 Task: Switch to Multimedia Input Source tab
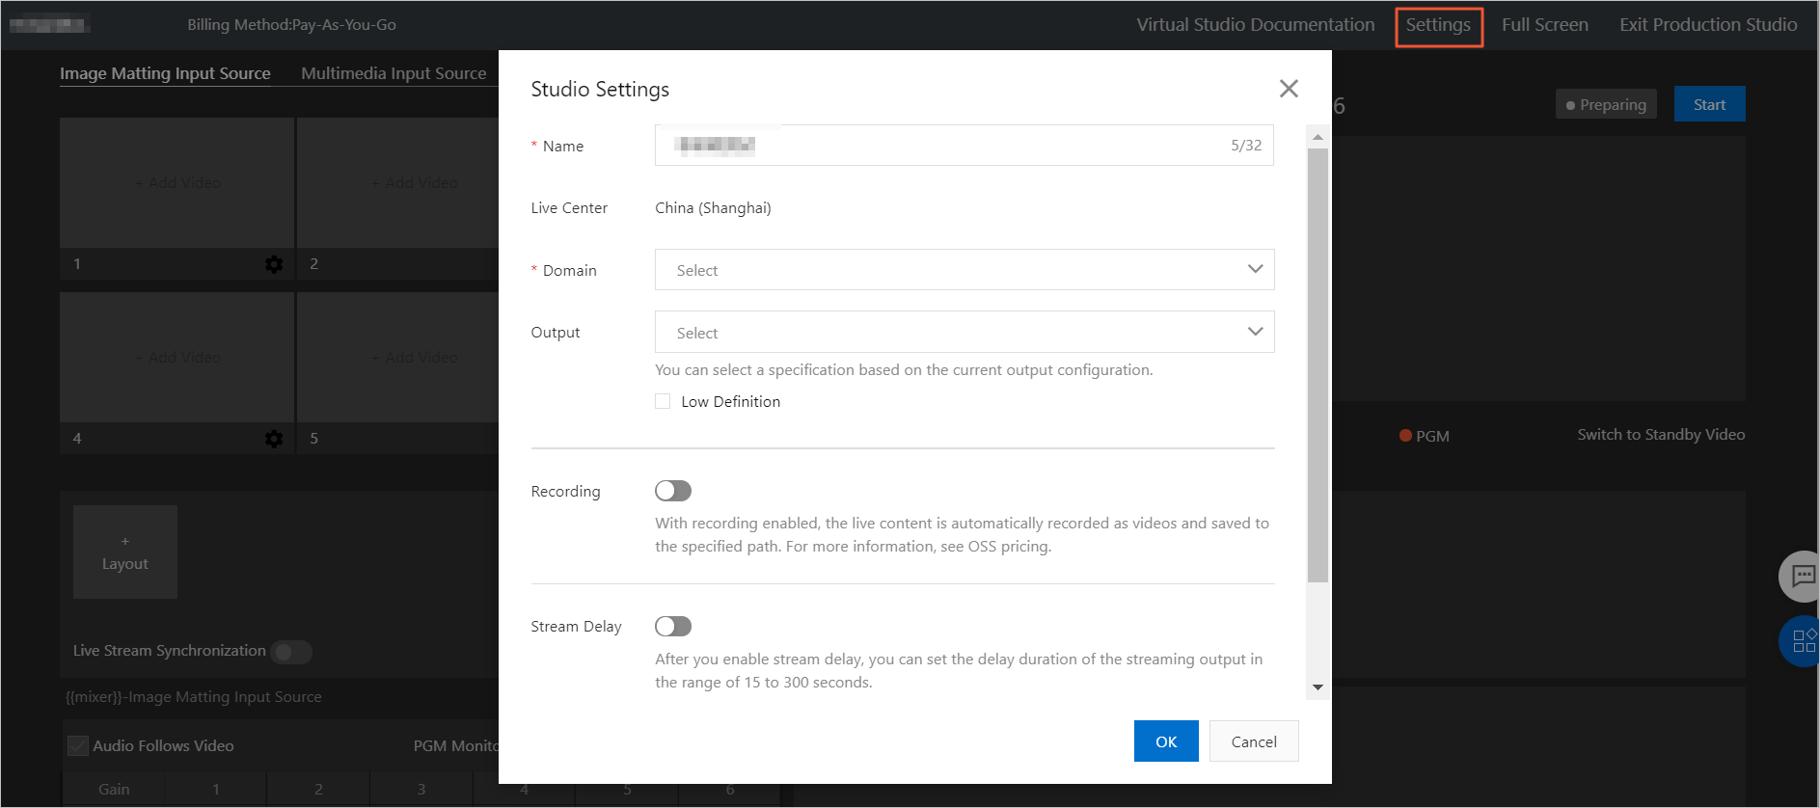(394, 73)
